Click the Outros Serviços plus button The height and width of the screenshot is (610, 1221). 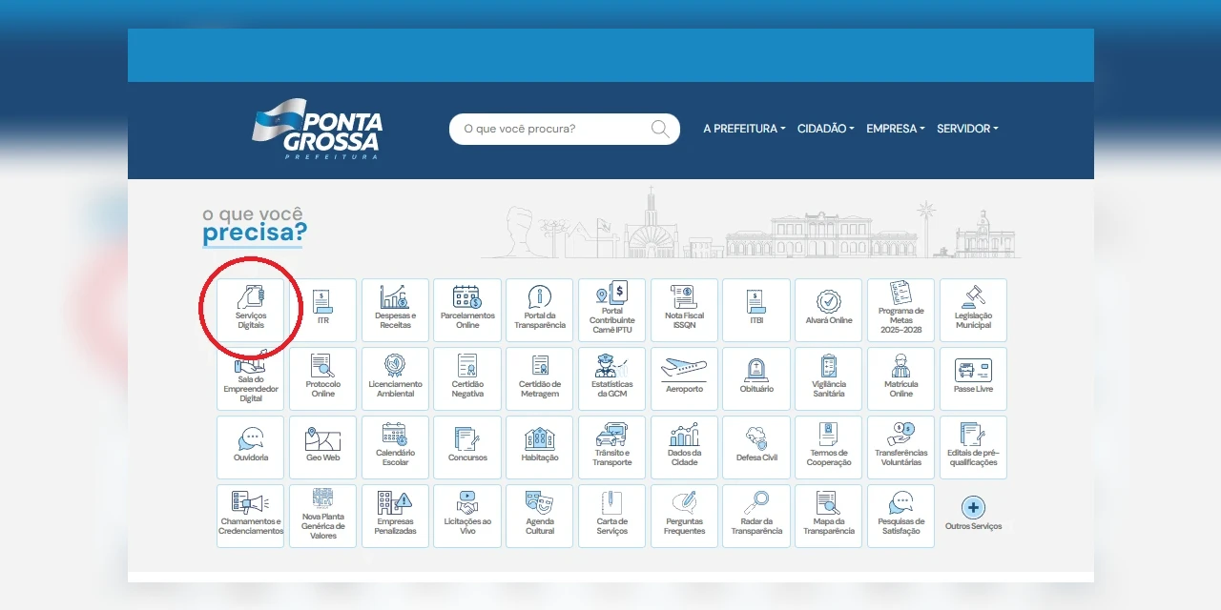[x=973, y=508]
